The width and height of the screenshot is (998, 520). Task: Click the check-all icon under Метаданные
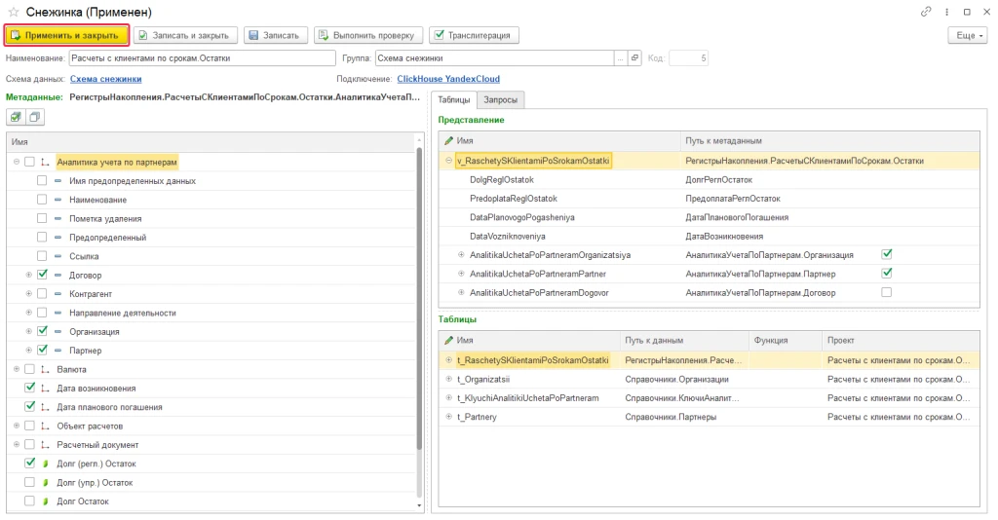pos(17,118)
